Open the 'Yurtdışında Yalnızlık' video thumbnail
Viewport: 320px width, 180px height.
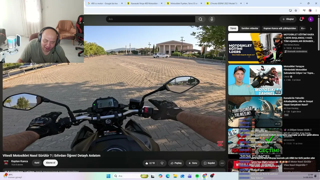[255, 112]
